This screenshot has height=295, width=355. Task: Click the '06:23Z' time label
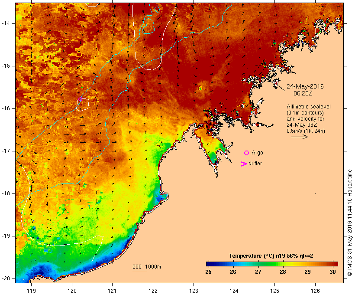click(x=303, y=93)
